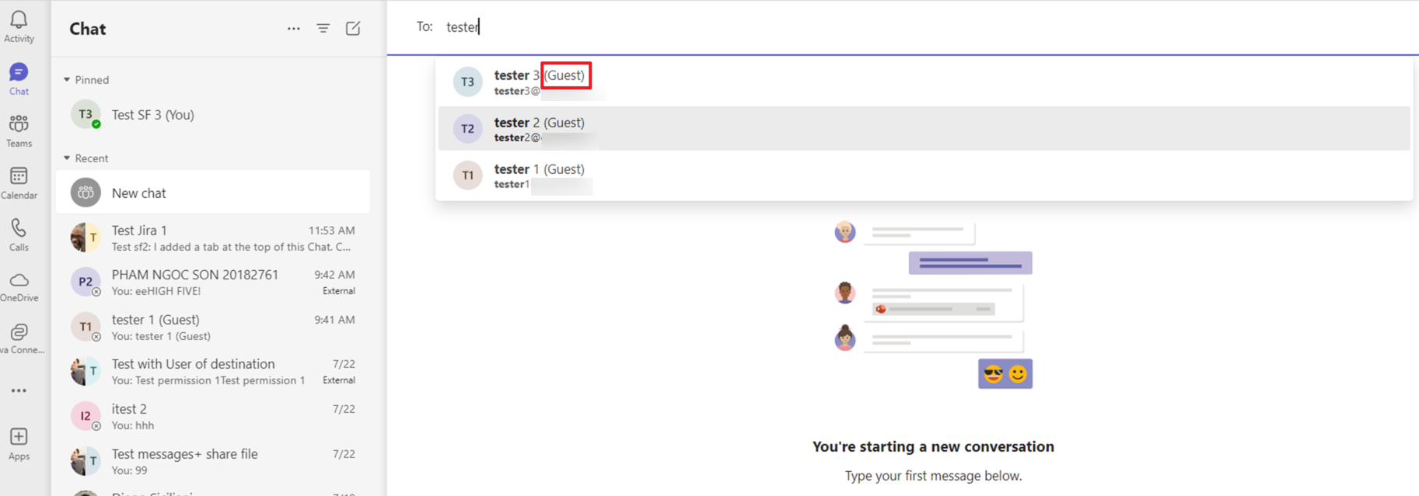Screen dimensions: 1419x496
Task: Open the Apps store
Action: (x=19, y=444)
